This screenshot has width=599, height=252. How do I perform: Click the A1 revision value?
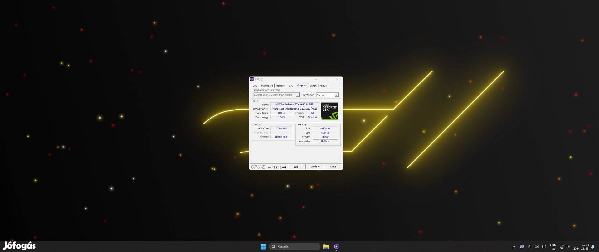312,113
